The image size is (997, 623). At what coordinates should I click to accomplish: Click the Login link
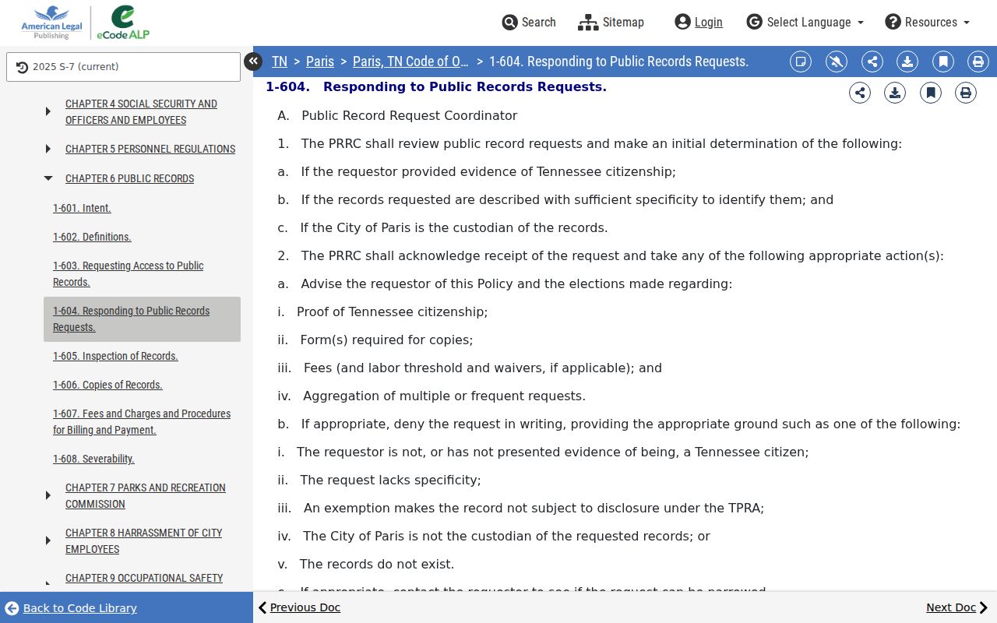point(699,23)
